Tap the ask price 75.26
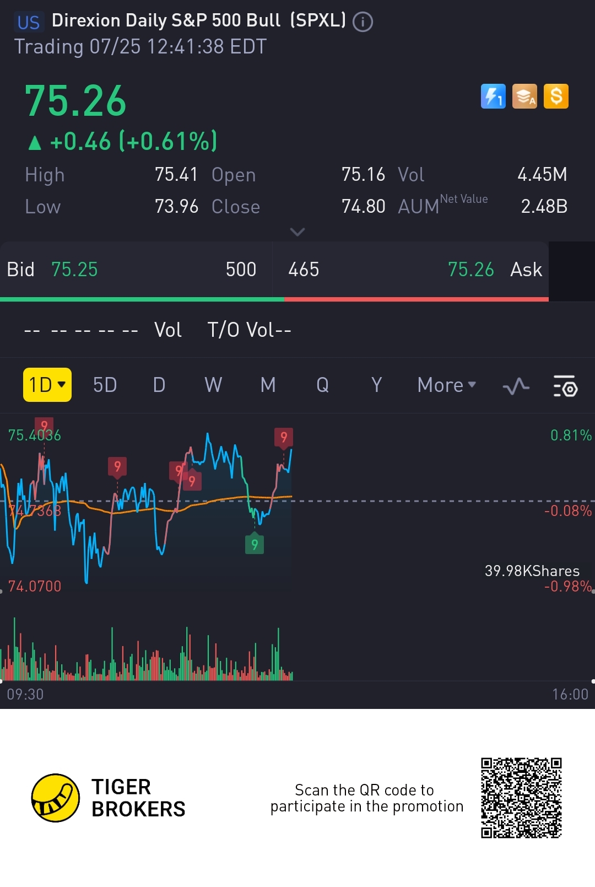This screenshot has height=887, width=595. click(x=471, y=270)
